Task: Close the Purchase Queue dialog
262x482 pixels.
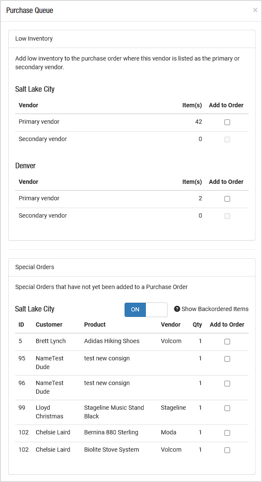Action: coord(255,10)
